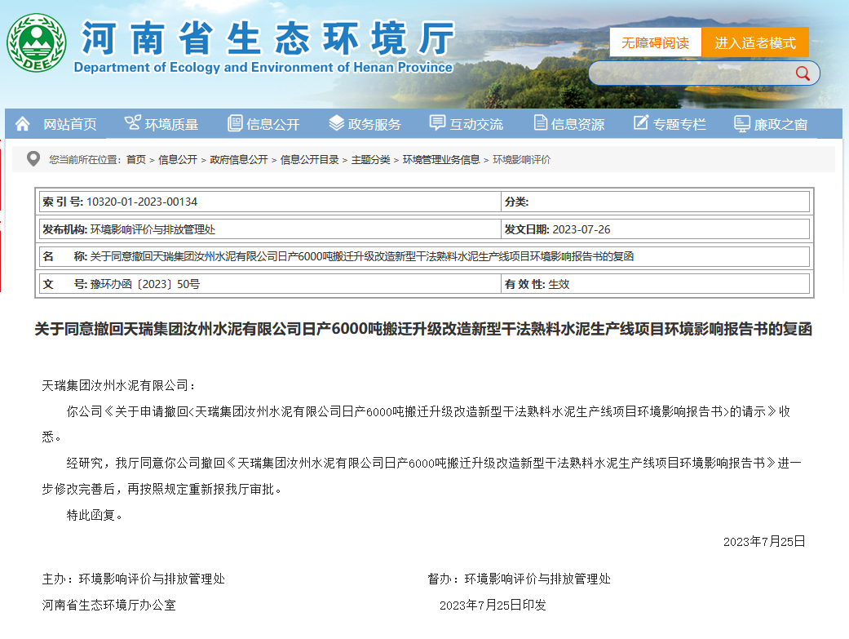The height and width of the screenshot is (639, 849).
Task: Go to 政府信息公开 breadcrumb link
Action: point(239,159)
